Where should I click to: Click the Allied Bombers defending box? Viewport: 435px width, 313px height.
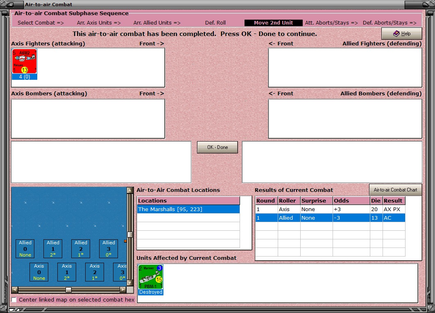[x=345, y=119]
